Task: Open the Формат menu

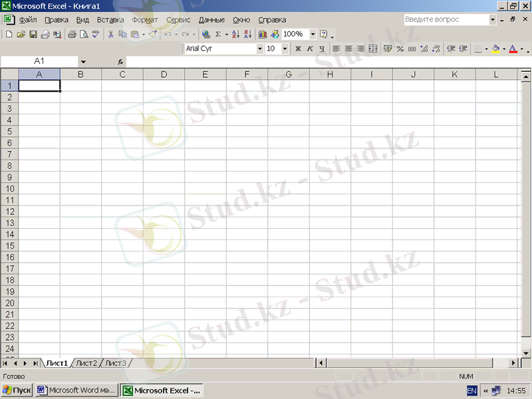Action: [145, 20]
